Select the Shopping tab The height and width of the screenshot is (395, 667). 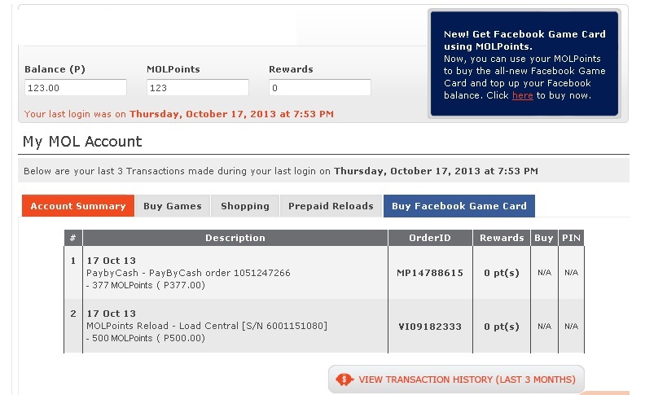[x=245, y=206]
